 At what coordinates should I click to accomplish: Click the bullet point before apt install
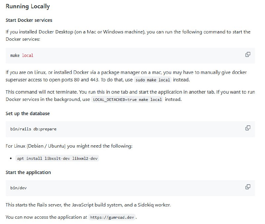tap(11, 158)
